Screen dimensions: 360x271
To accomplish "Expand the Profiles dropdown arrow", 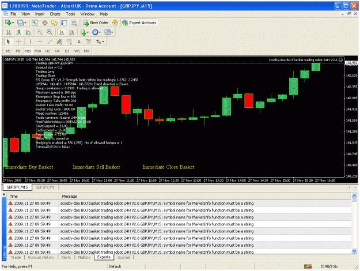I will [x=25, y=22].
